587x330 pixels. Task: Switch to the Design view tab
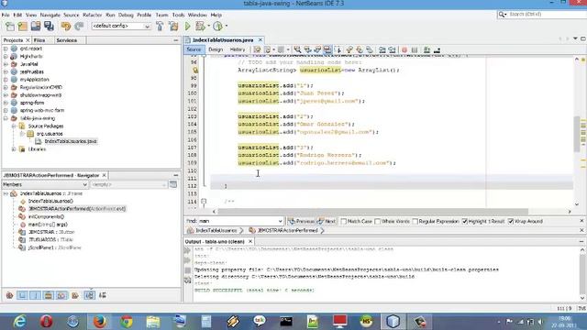click(216, 49)
